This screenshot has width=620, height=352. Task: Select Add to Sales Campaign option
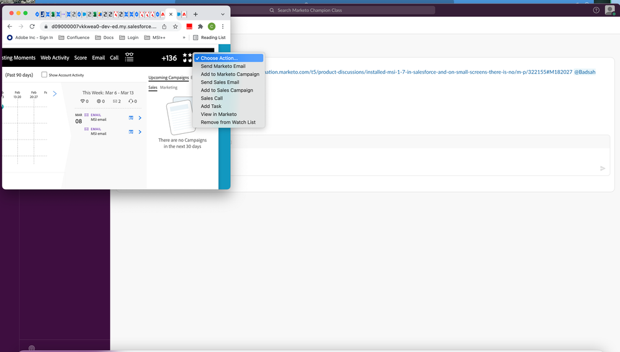[x=227, y=90]
